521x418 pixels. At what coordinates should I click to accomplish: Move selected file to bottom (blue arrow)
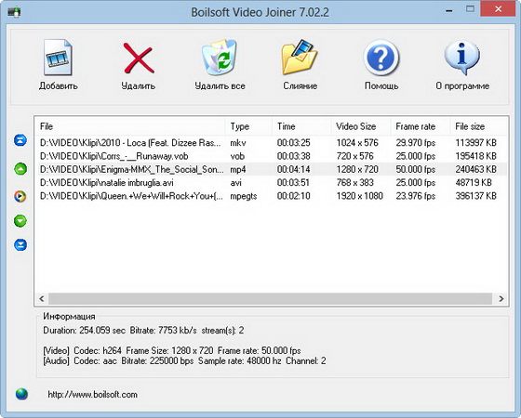tap(20, 245)
